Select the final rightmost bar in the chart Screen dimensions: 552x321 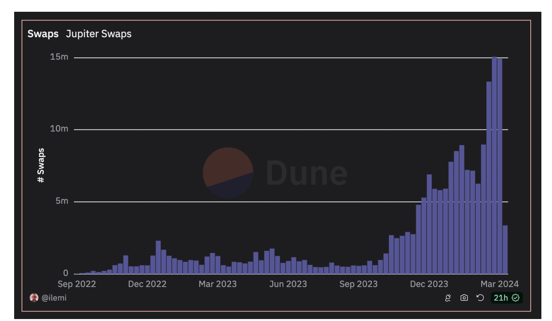505,250
